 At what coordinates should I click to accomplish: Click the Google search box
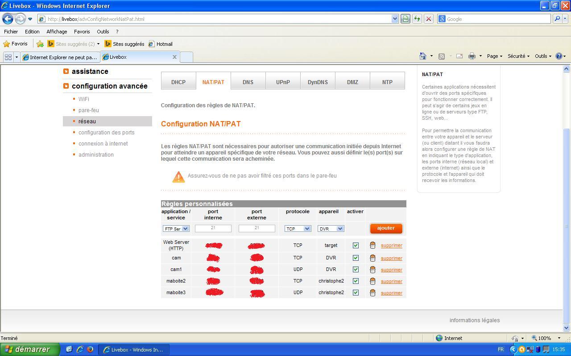[x=494, y=19]
